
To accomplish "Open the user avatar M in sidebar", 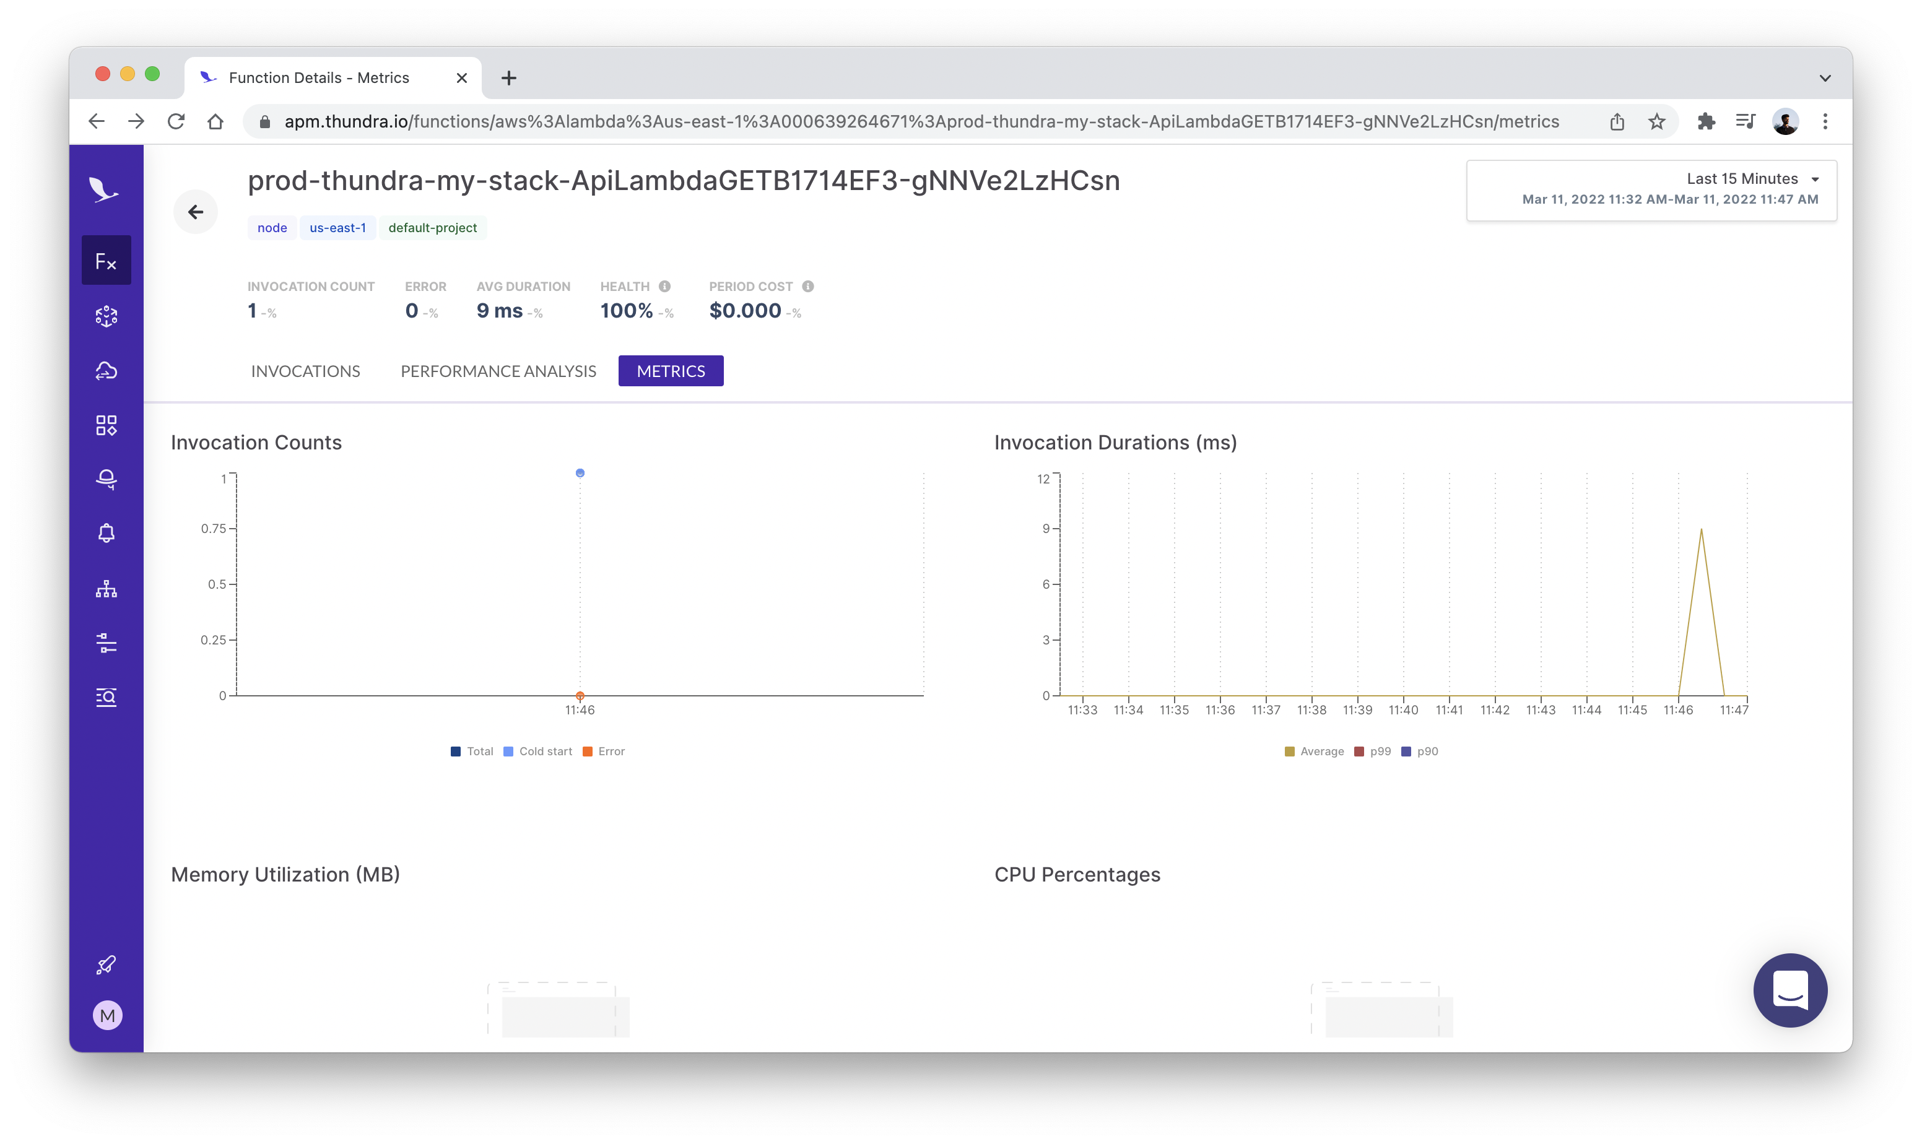I will click(107, 1015).
